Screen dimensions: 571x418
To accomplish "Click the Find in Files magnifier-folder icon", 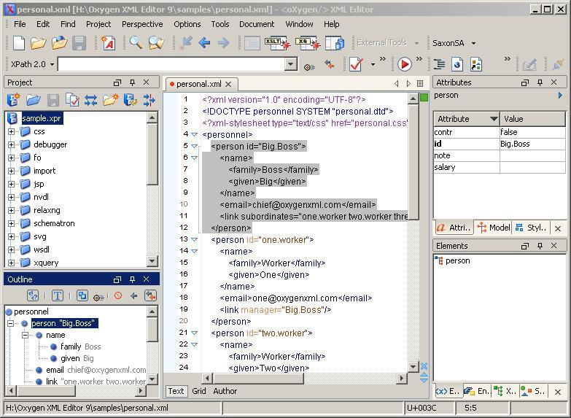I will point(156,43).
